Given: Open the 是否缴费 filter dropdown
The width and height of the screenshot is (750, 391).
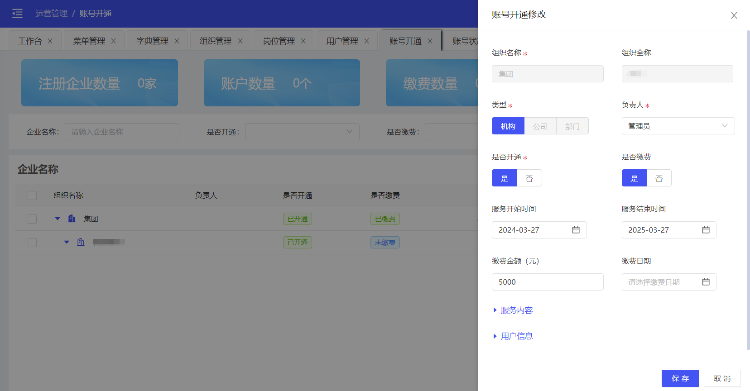Looking at the screenshot, I should pyautogui.click(x=452, y=132).
